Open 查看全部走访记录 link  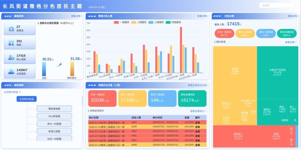point(196,85)
